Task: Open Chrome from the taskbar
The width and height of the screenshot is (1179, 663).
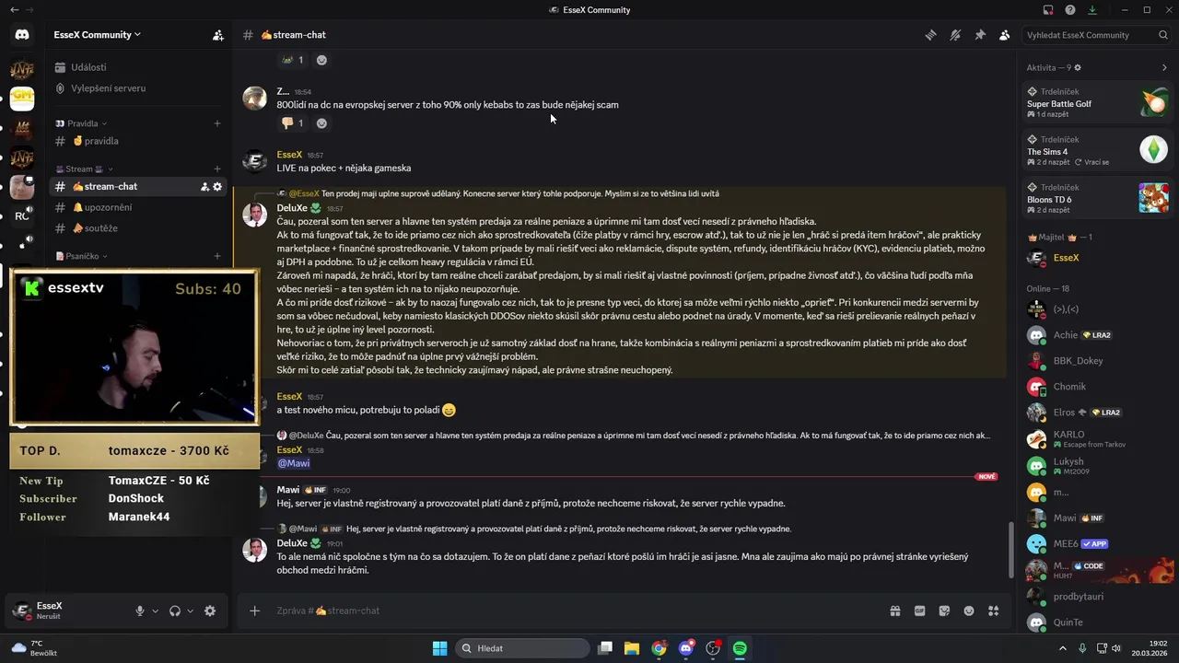Action: click(x=659, y=648)
